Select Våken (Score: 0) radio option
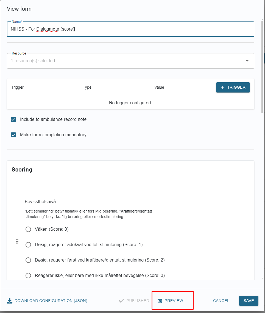The image size is (265, 313). pos(28,229)
